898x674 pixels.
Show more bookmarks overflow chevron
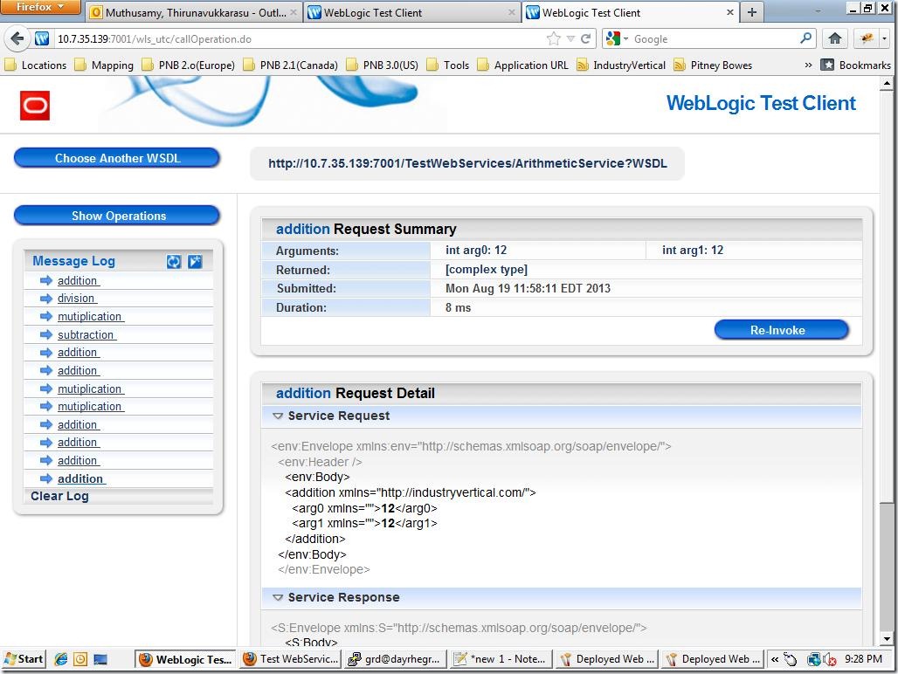click(x=808, y=65)
